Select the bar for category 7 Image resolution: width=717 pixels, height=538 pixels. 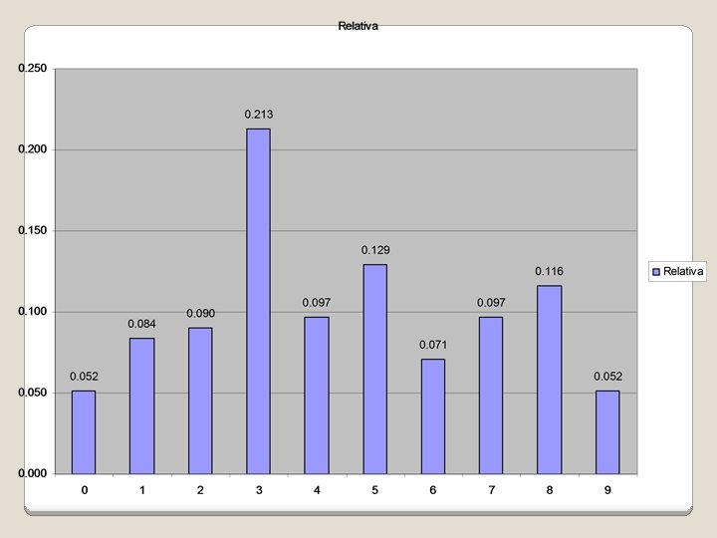pyautogui.click(x=491, y=396)
